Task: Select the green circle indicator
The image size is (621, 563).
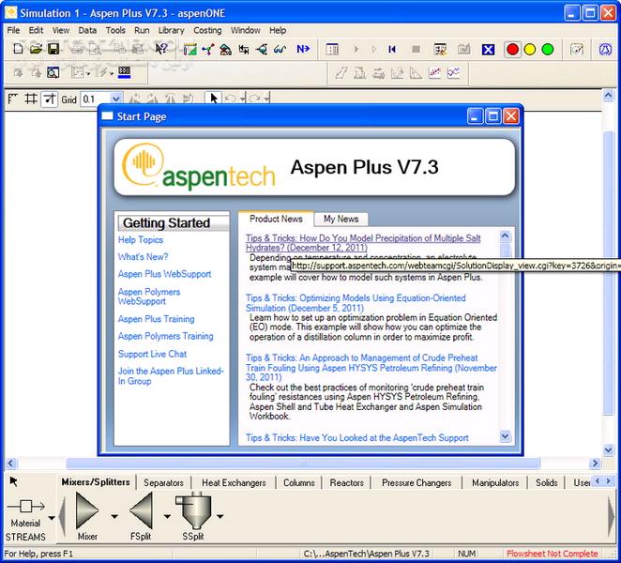Action: coord(547,50)
